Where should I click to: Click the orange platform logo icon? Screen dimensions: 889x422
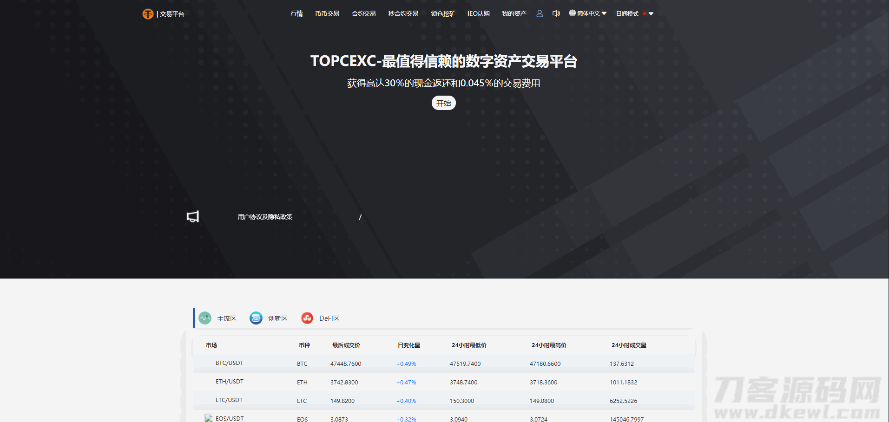click(148, 14)
